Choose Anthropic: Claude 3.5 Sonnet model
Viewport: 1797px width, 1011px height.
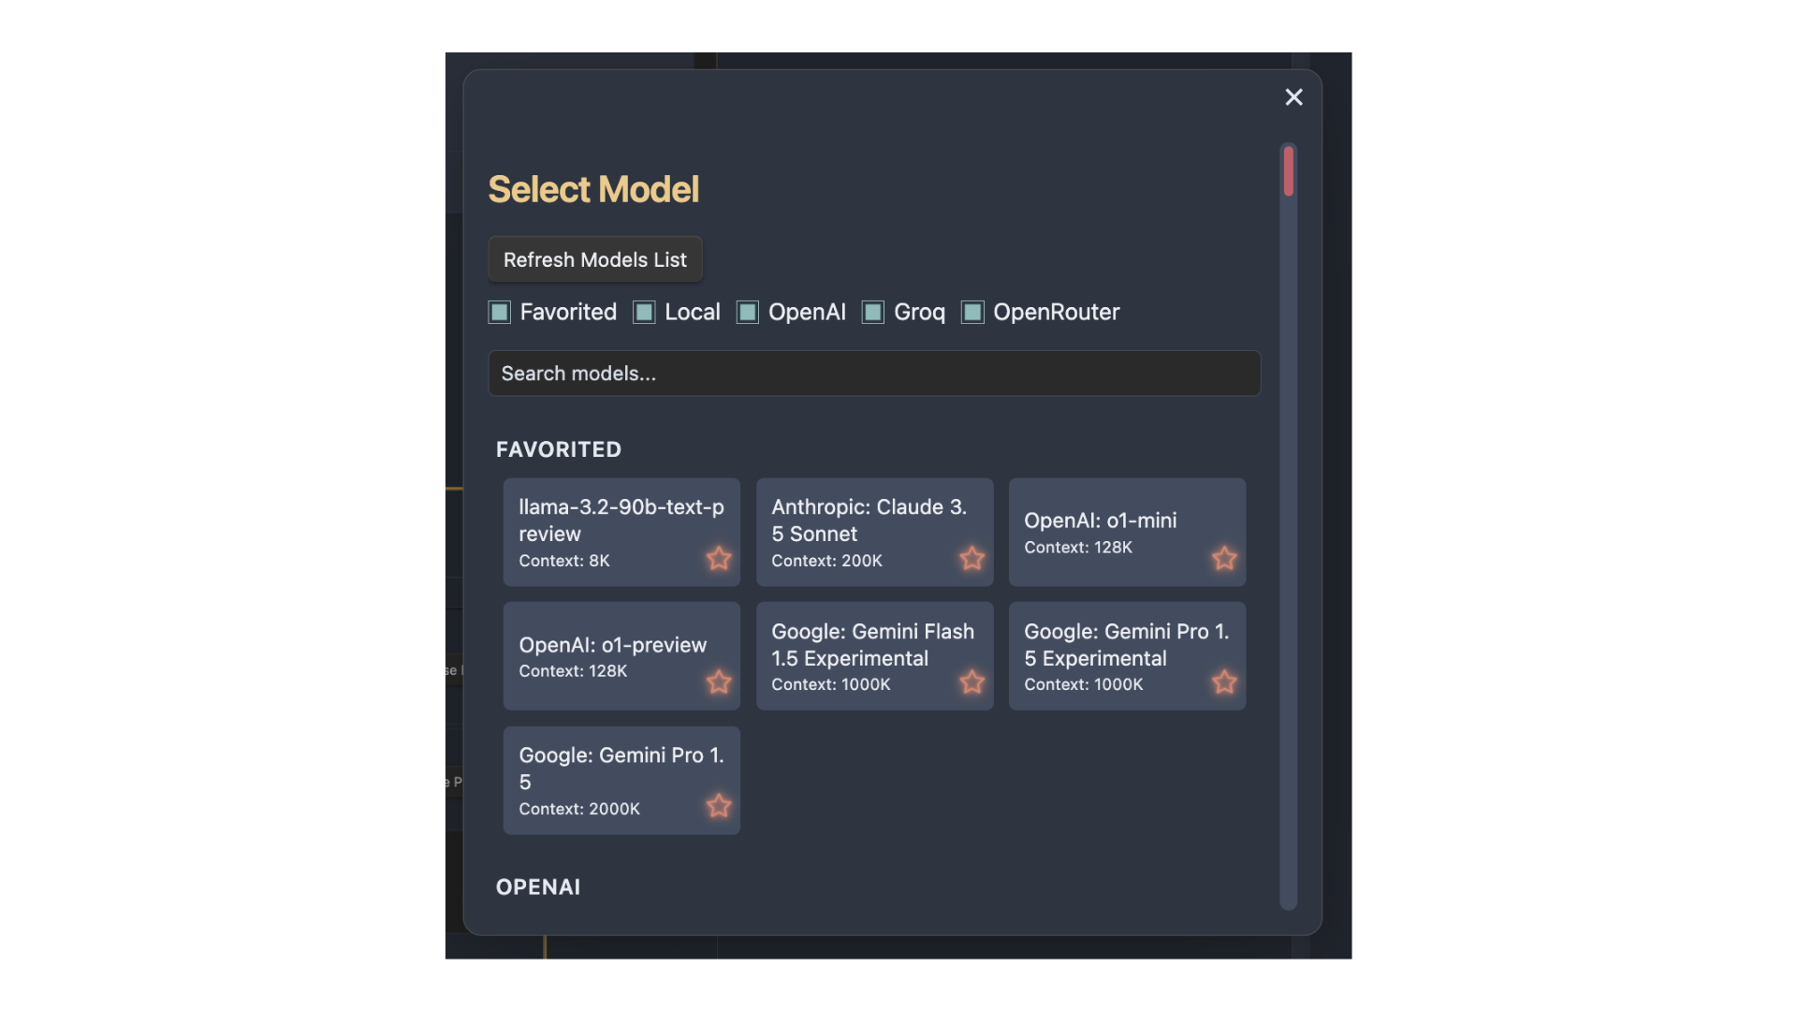pyautogui.click(x=874, y=533)
